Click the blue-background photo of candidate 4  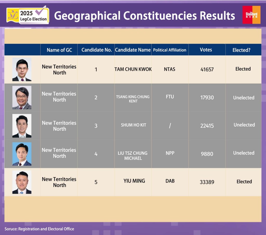22,154
